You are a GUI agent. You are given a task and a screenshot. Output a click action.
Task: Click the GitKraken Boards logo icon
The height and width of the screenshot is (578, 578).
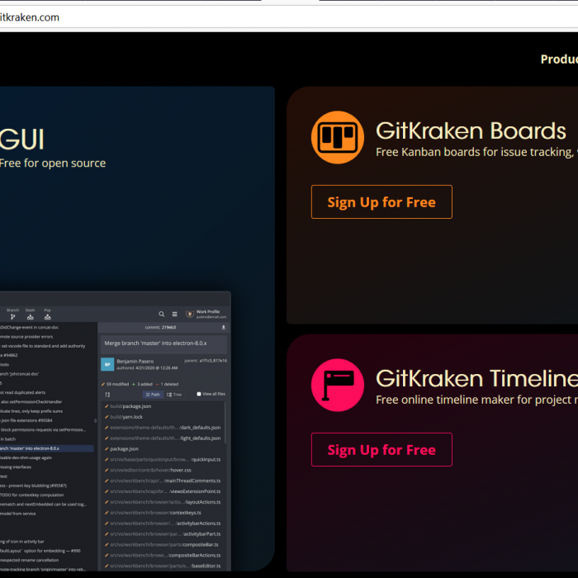[x=337, y=138]
